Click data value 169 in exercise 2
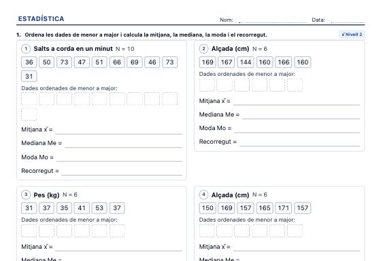This screenshot has width=381, height=261. pyautogui.click(x=208, y=62)
